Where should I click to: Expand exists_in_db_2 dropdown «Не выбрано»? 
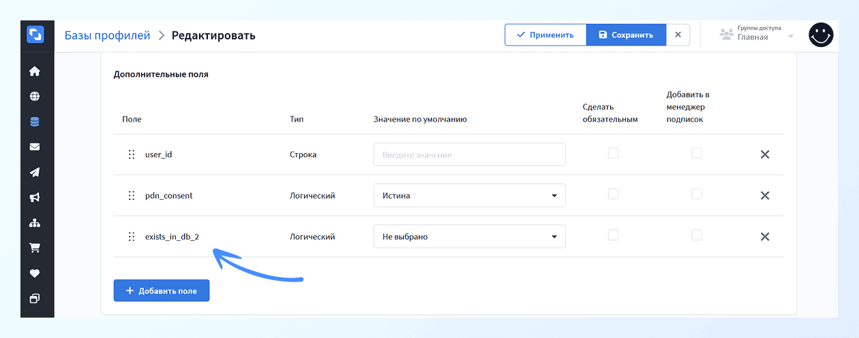pyautogui.click(x=469, y=237)
